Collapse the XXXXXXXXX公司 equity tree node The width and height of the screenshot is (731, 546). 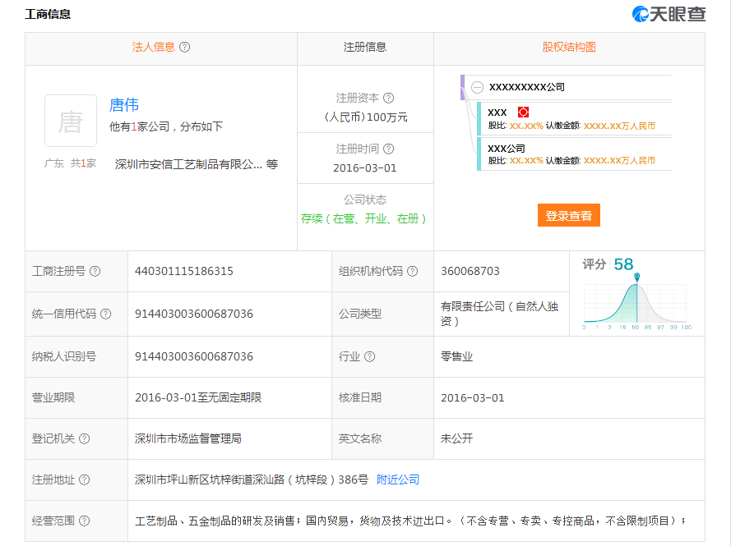(478, 87)
